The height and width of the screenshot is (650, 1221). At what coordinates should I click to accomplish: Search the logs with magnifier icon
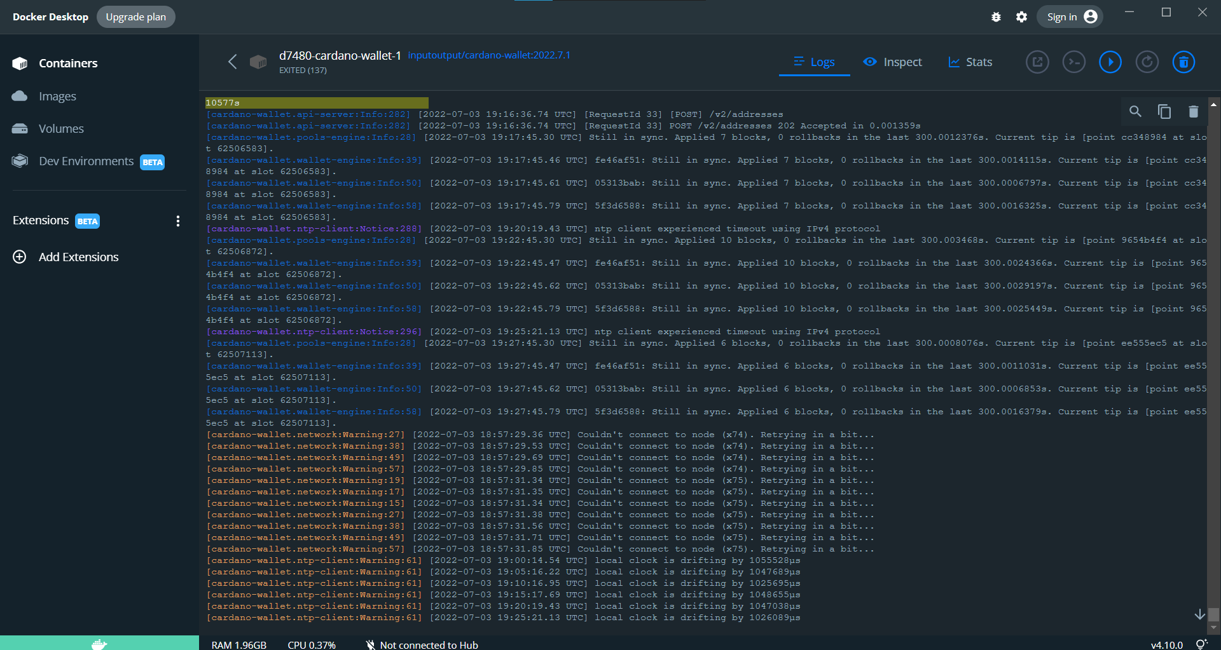tap(1135, 112)
